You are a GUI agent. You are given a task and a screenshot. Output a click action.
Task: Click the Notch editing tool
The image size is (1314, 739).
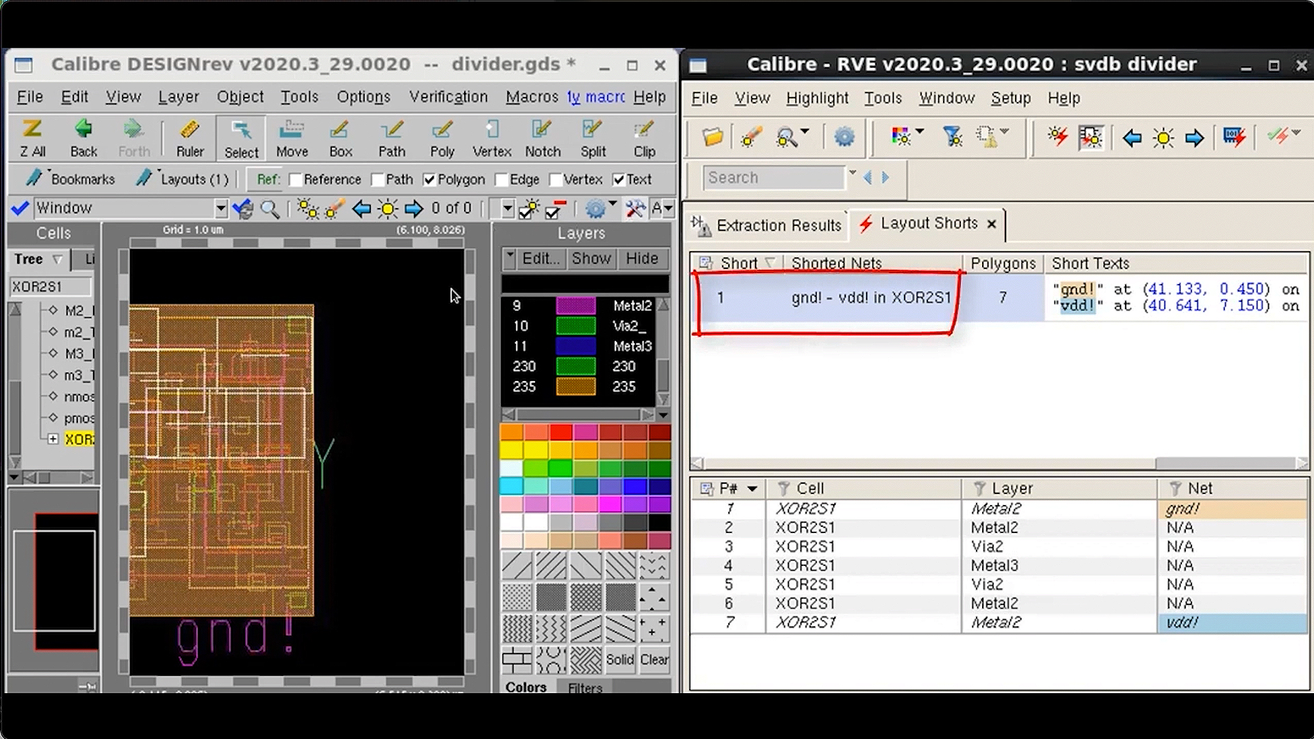click(542, 138)
